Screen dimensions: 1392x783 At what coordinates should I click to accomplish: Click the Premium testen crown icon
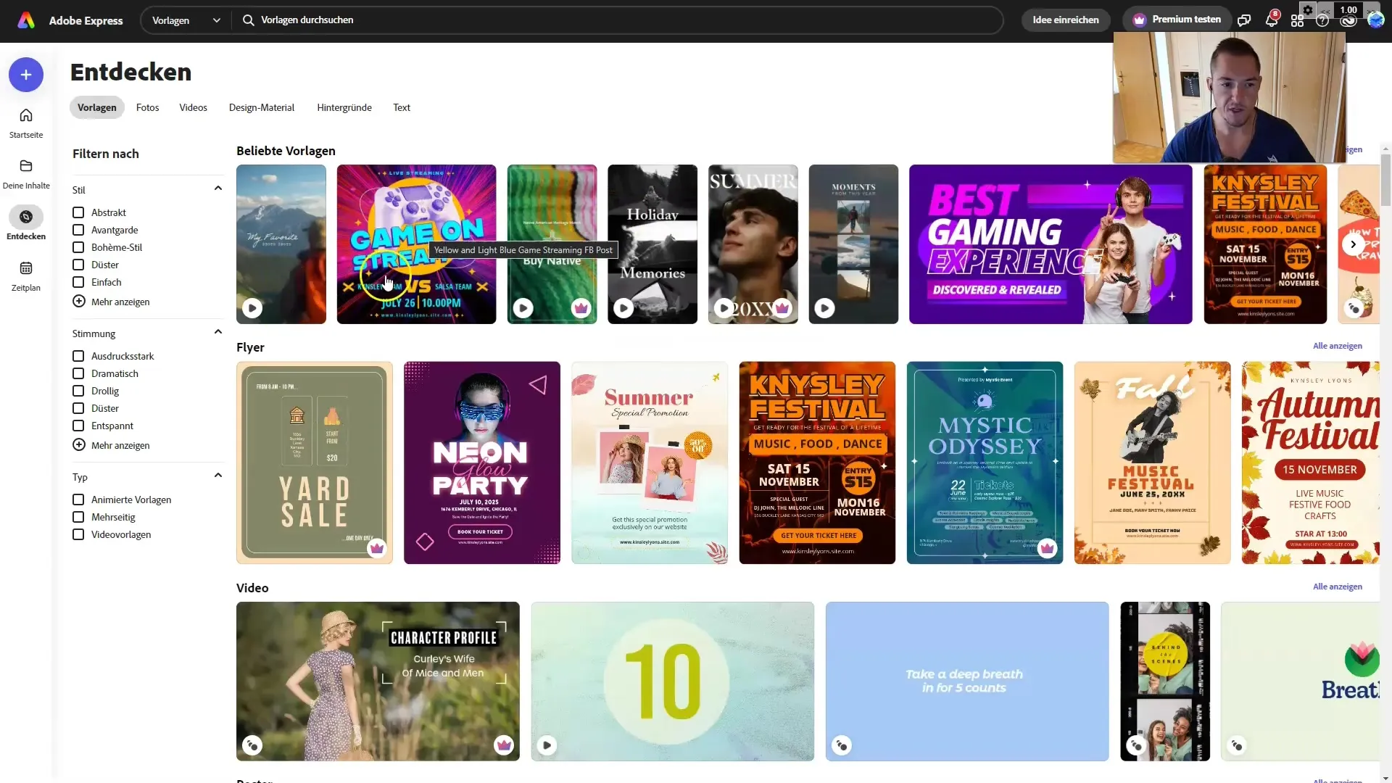pos(1140,19)
